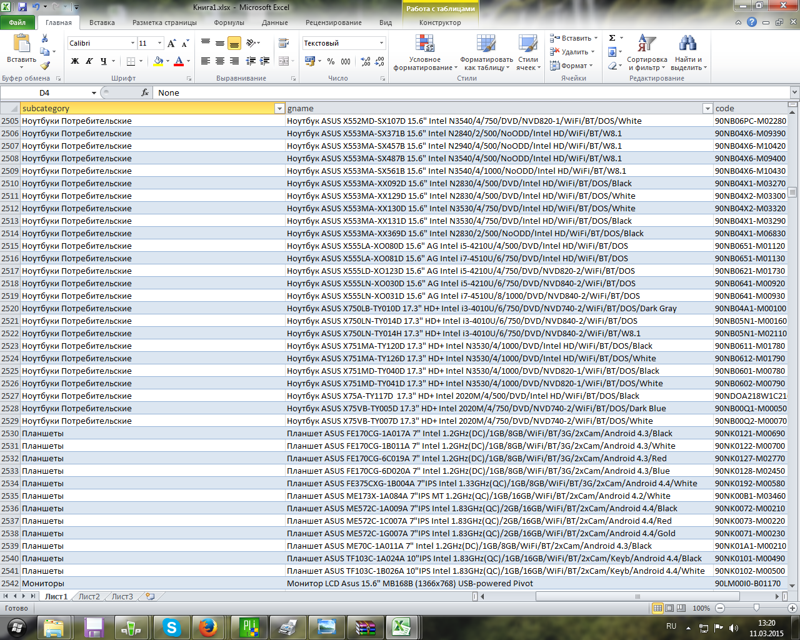Image resolution: width=800 pixels, height=640 pixels.
Task: Click the percent style icon
Action: pos(331,61)
